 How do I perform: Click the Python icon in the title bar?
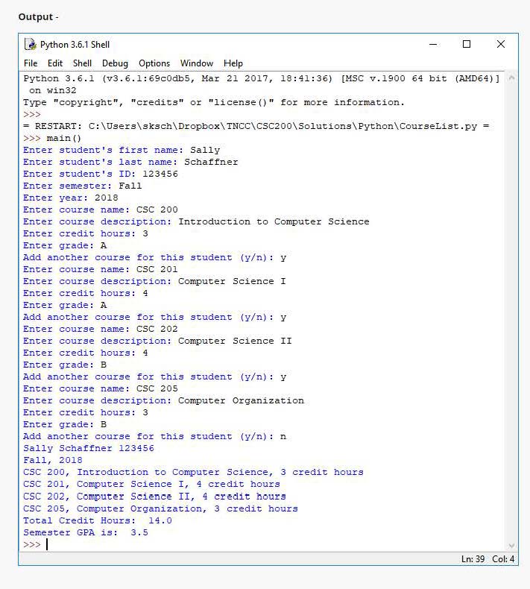click(x=30, y=45)
